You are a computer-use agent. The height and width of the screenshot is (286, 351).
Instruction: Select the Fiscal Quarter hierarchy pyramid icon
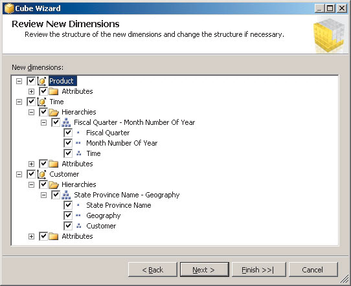click(x=66, y=122)
